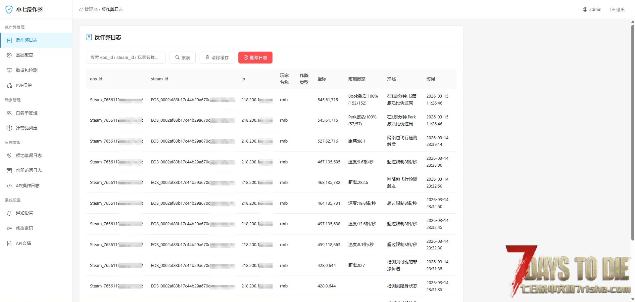Click the shield logo icon of 小七反作弊

9,10
